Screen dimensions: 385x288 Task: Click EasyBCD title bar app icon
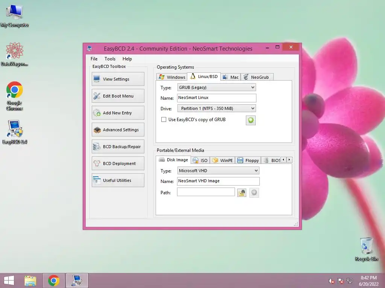coord(89,48)
